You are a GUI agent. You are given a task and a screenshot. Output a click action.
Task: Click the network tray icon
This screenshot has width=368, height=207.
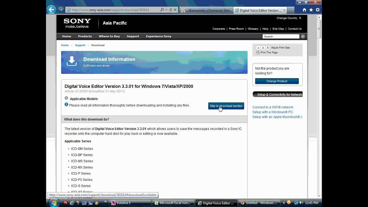[x=296, y=203]
